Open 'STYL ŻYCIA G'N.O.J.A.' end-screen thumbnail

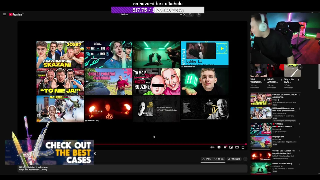(x=156, y=109)
